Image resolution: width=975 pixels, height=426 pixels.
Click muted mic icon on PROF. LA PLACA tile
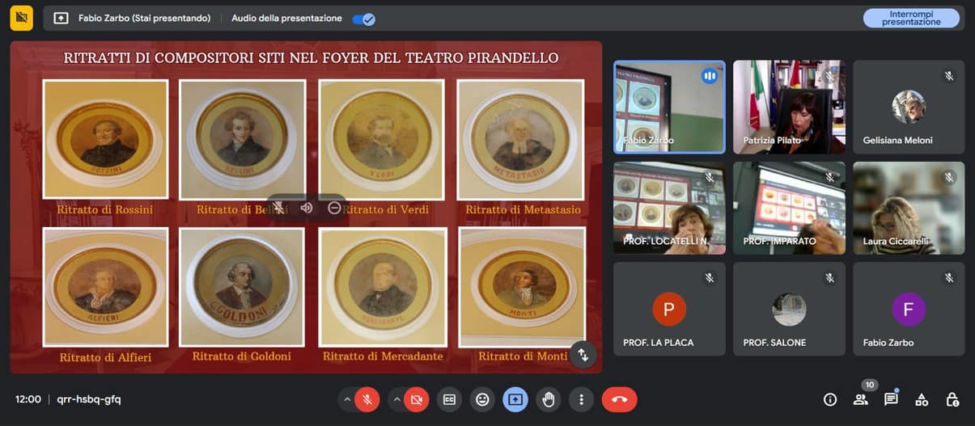click(x=710, y=278)
